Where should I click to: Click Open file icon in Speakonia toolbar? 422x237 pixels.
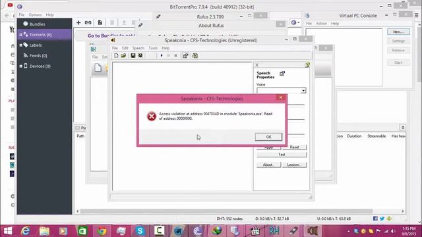[123, 55]
